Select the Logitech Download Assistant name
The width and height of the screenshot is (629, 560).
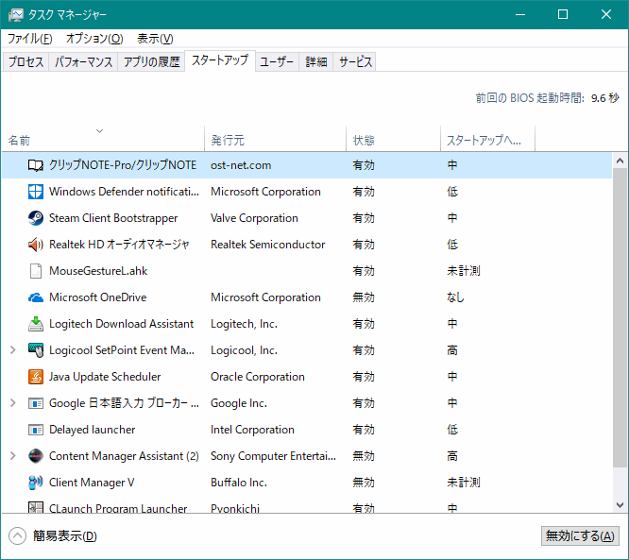(121, 324)
